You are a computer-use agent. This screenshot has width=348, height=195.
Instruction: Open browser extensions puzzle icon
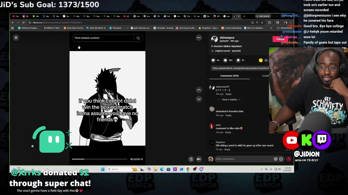click(x=269, y=23)
